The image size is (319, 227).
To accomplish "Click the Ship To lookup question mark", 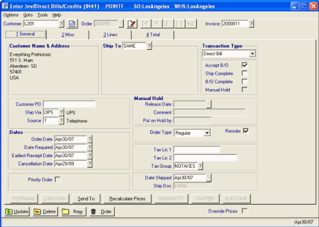I will tap(149, 46).
